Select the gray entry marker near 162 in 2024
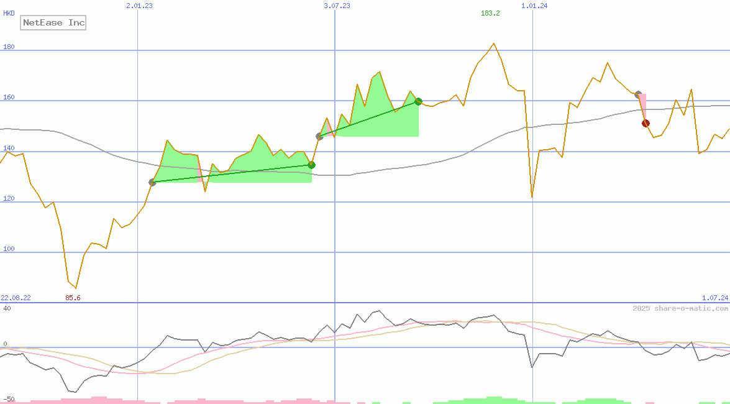 (x=638, y=94)
